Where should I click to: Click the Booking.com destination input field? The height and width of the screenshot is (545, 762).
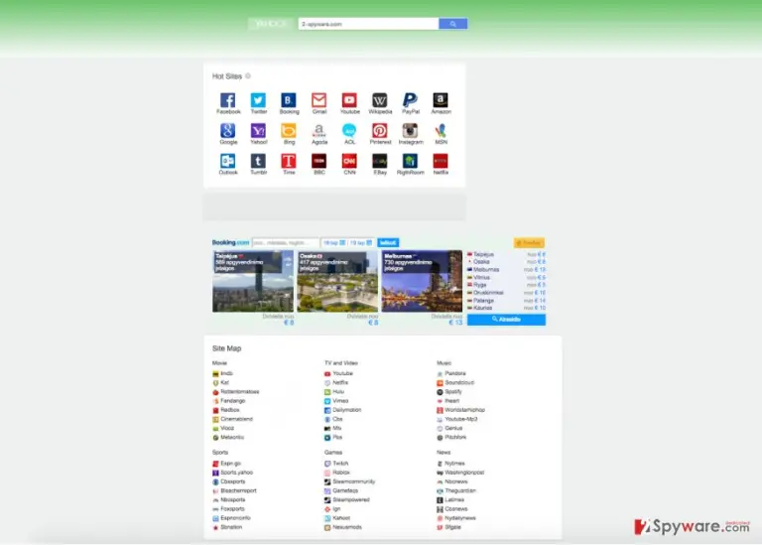point(286,242)
